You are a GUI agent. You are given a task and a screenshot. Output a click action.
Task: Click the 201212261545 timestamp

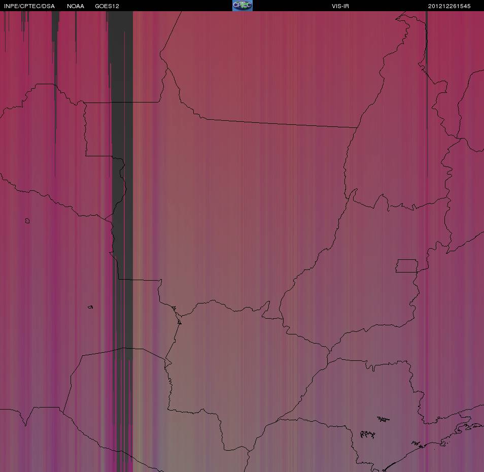[x=450, y=6]
